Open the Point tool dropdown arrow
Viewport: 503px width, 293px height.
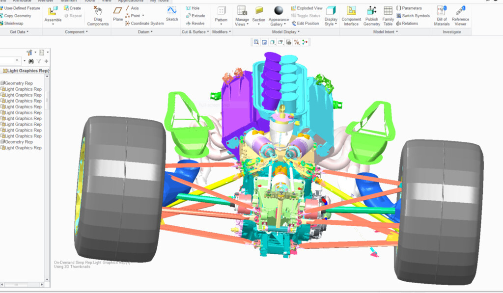[x=143, y=15]
